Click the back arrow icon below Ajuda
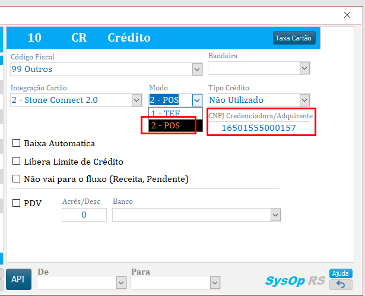 pyautogui.click(x=341, y=284)
